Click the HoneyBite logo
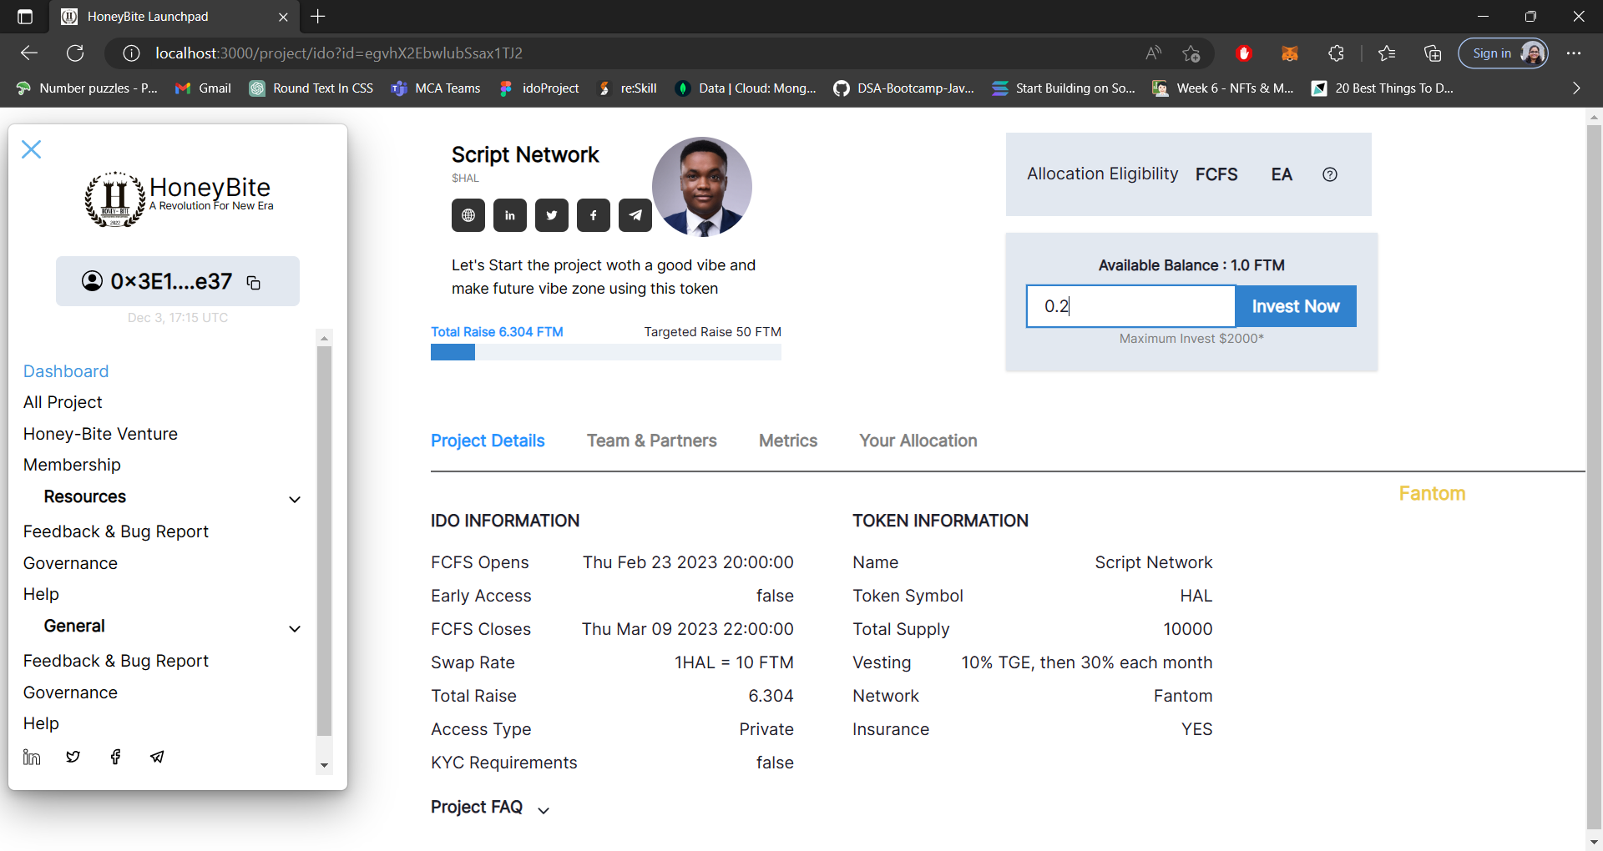1603x851 pixels. (178, 199)
